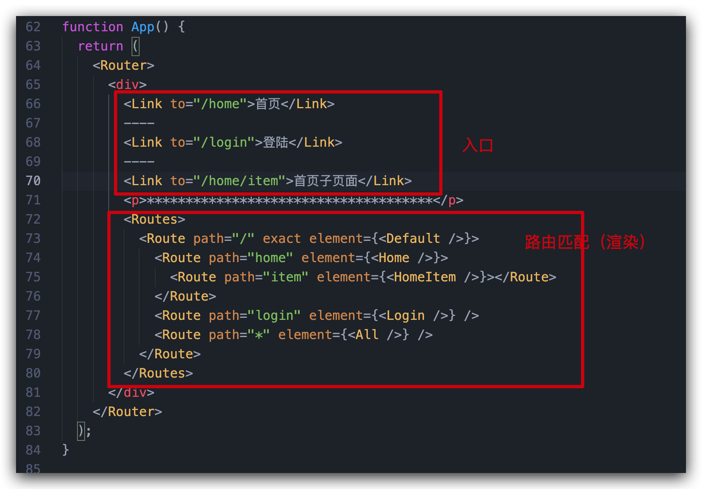Click line number 70 in the gutter
The height and width of the screenshot is (489, 702).
(33, 181)
